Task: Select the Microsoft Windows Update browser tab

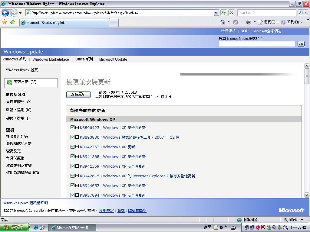Action: tap(64, 23)
